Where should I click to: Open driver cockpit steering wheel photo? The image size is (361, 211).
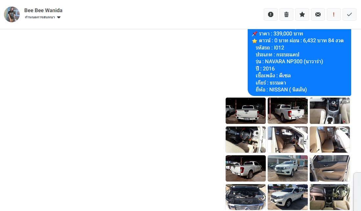330,197
